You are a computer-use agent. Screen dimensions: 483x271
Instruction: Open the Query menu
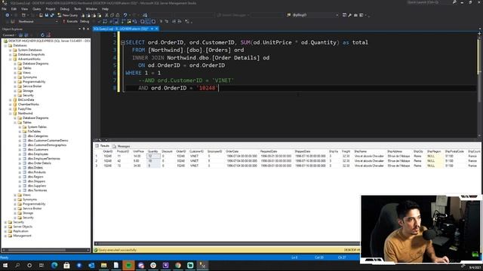coord(37,9)
